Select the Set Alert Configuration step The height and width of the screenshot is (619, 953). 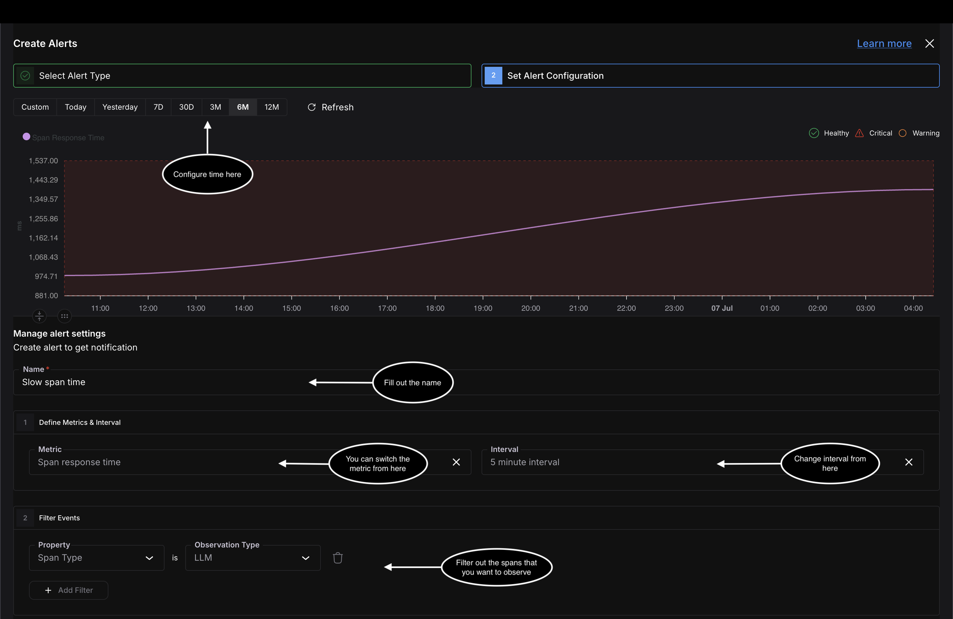710,76
